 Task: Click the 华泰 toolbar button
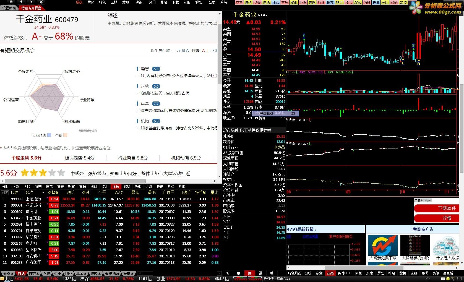pos(257,2)
